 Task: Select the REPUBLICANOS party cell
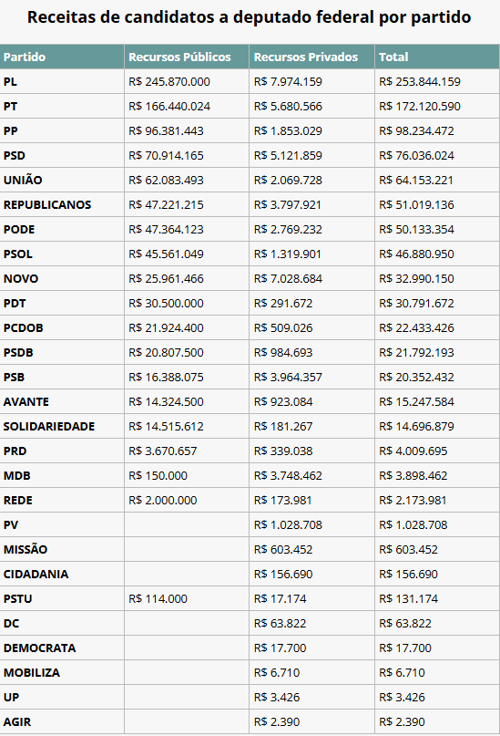pos(47,204)
